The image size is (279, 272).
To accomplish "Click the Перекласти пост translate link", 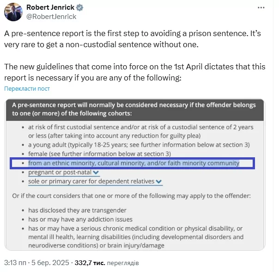I will [27, 89].
